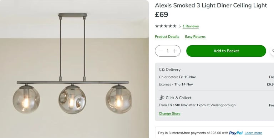The height and width of the screenshot is (138, 274).
Task: Open the ceiling light product image
Action: pos(75,69)
